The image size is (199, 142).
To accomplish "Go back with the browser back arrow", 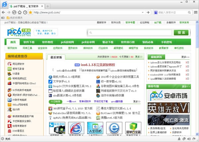I will pyautogui.click(x=3, y=12).
